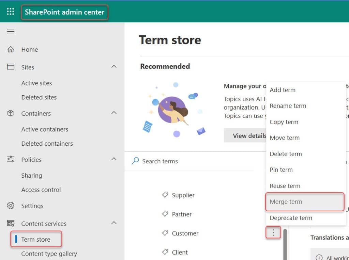
Task: Collapse the Sites section chevron
Action: [114, 66]
